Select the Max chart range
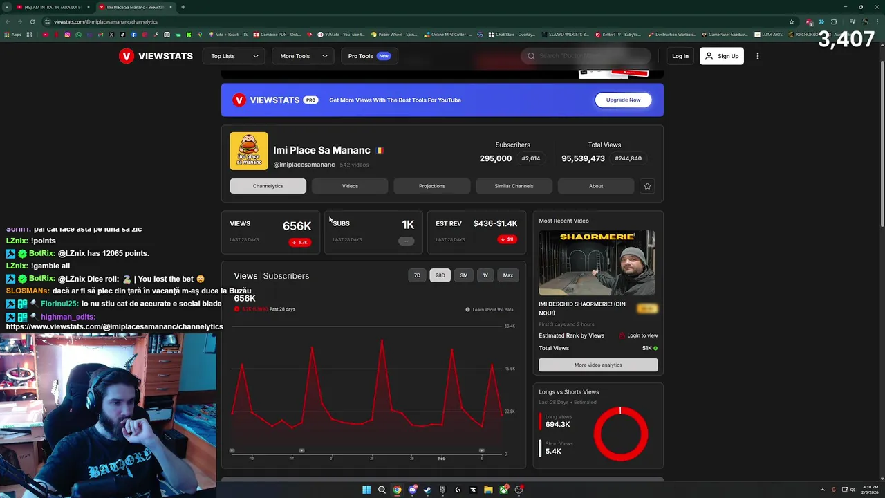This screenshot has height=498, width=885. tap(508, 275)
